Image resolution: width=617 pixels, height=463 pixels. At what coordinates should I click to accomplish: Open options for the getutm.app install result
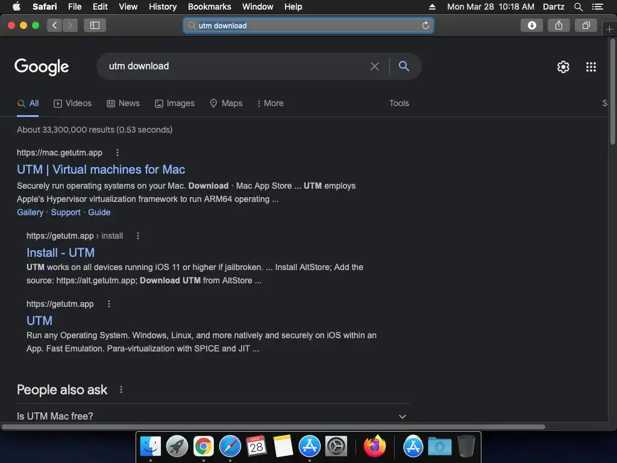coord(138,236)
